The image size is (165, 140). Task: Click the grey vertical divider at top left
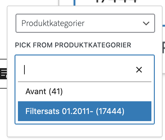click(x=59, y=3)
